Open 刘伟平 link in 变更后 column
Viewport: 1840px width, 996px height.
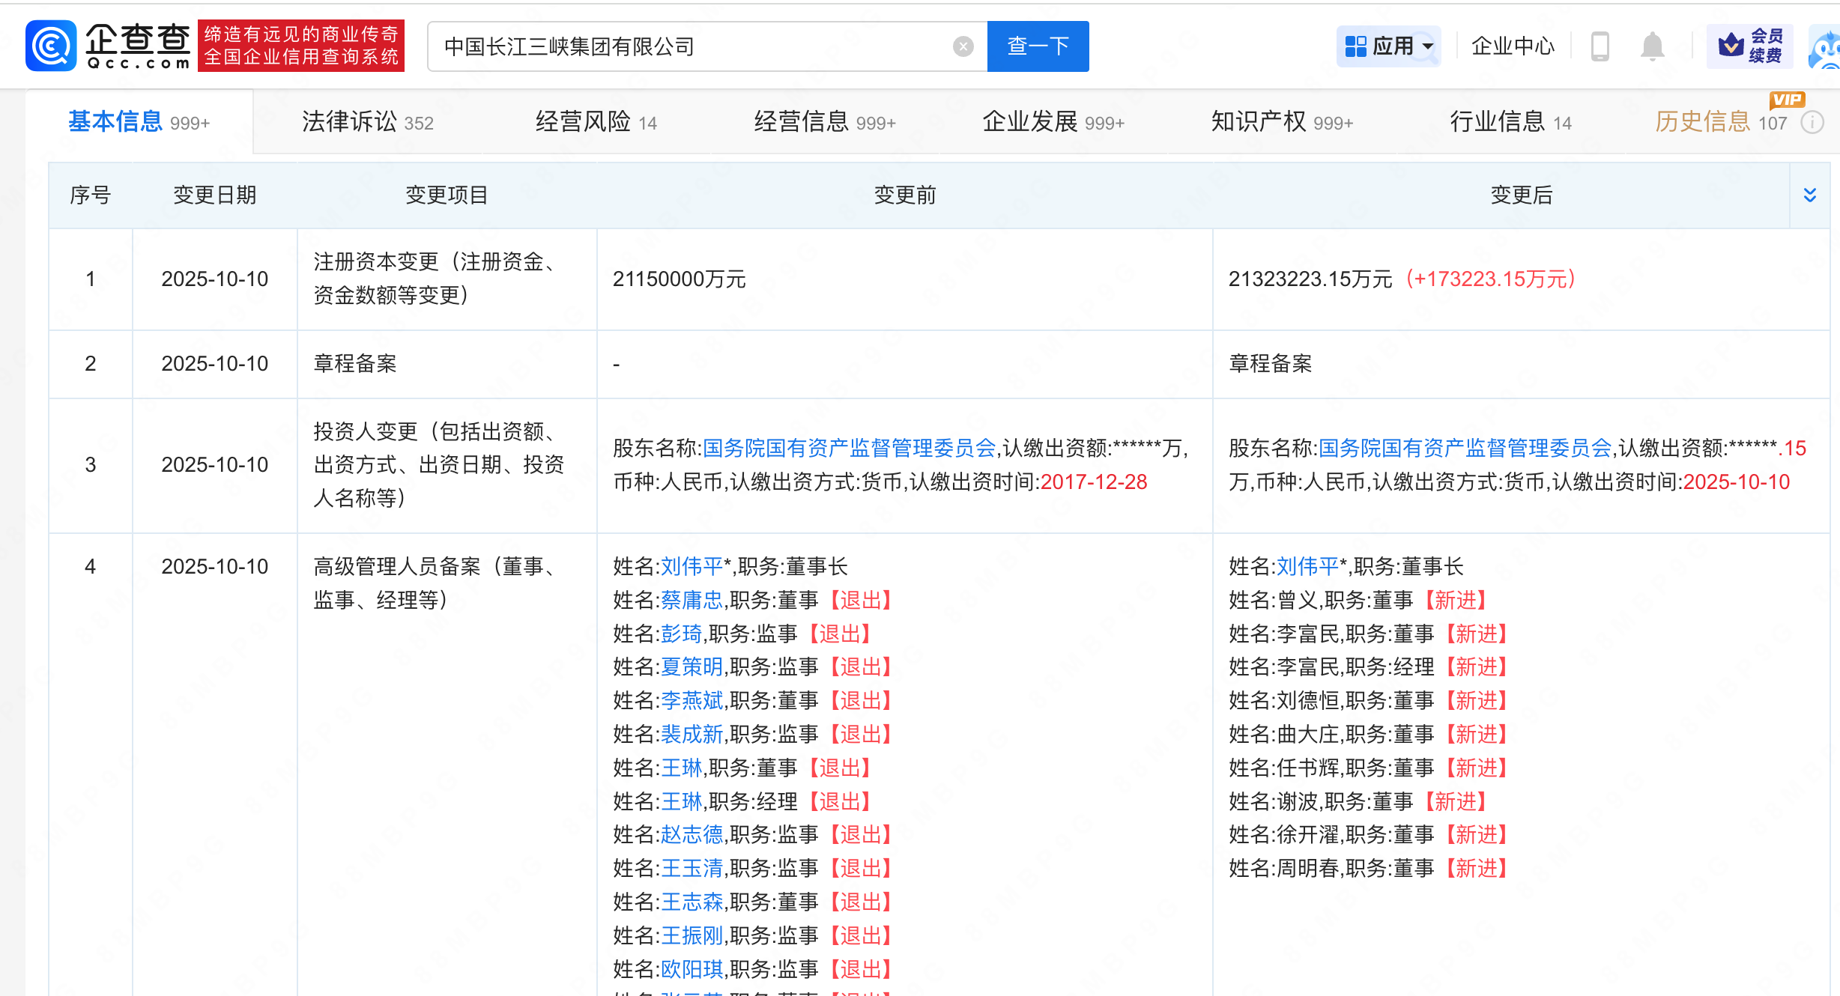click(x=1307, y=567)
